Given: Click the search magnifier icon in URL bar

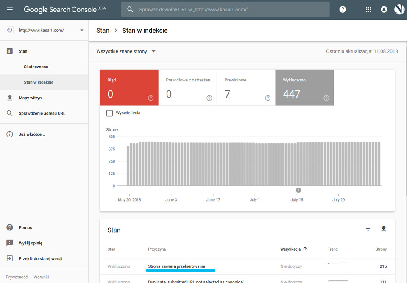Looking at the screenshot, I should pos(130,10).
